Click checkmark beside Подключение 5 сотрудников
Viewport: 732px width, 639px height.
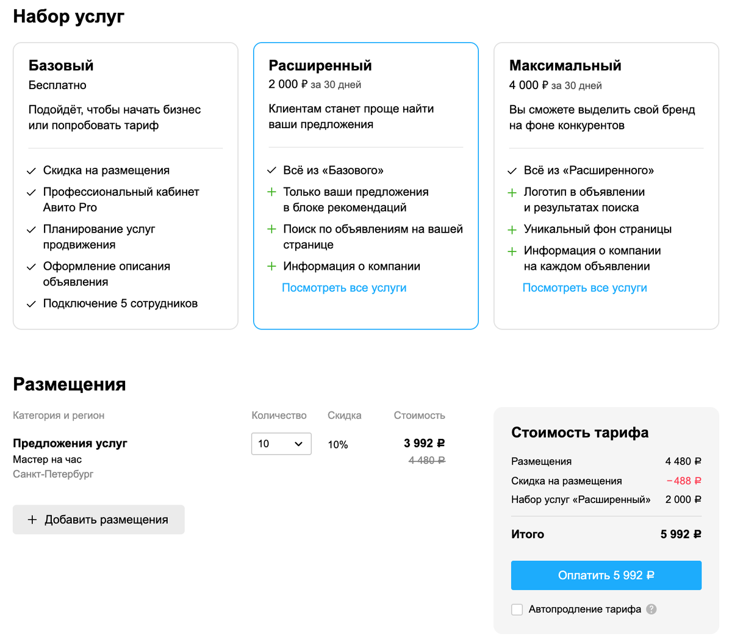32,304
